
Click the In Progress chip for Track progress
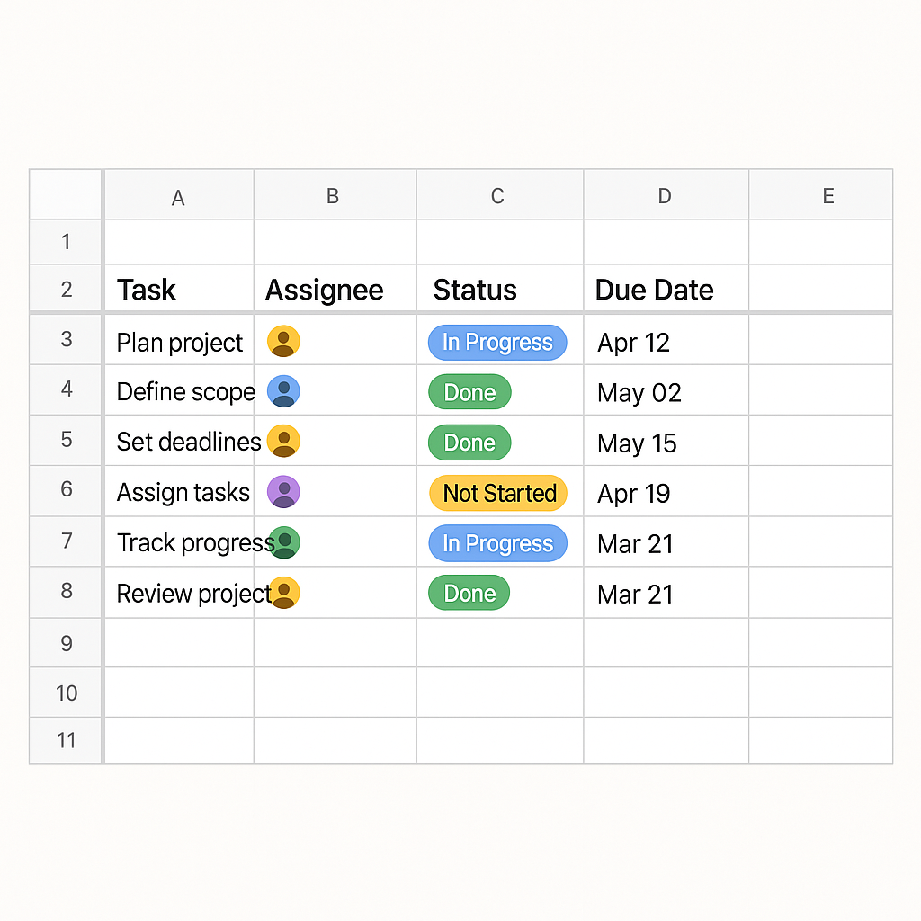click(x=497, y=543)
